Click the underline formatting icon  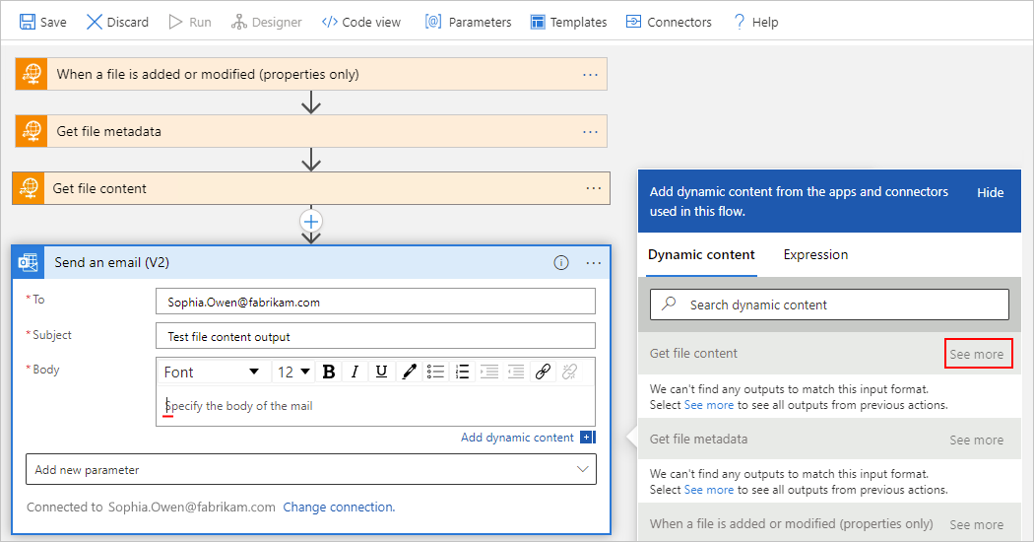[382, 372]
